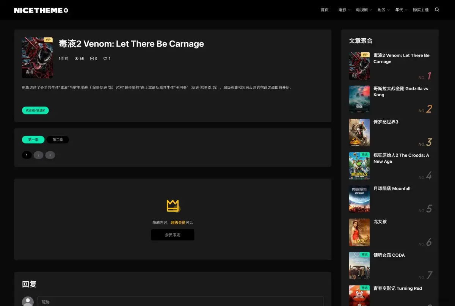Click the VIP badge on the Venom poster
The width and height of the screenshot is (455, 306).
coord(48,39)
